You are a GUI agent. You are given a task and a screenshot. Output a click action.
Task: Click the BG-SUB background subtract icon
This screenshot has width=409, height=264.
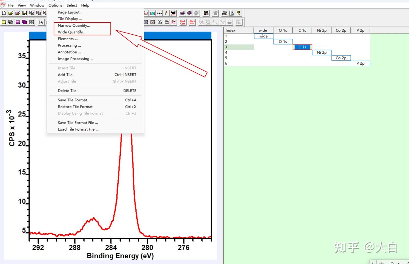(x=167, y=22)
